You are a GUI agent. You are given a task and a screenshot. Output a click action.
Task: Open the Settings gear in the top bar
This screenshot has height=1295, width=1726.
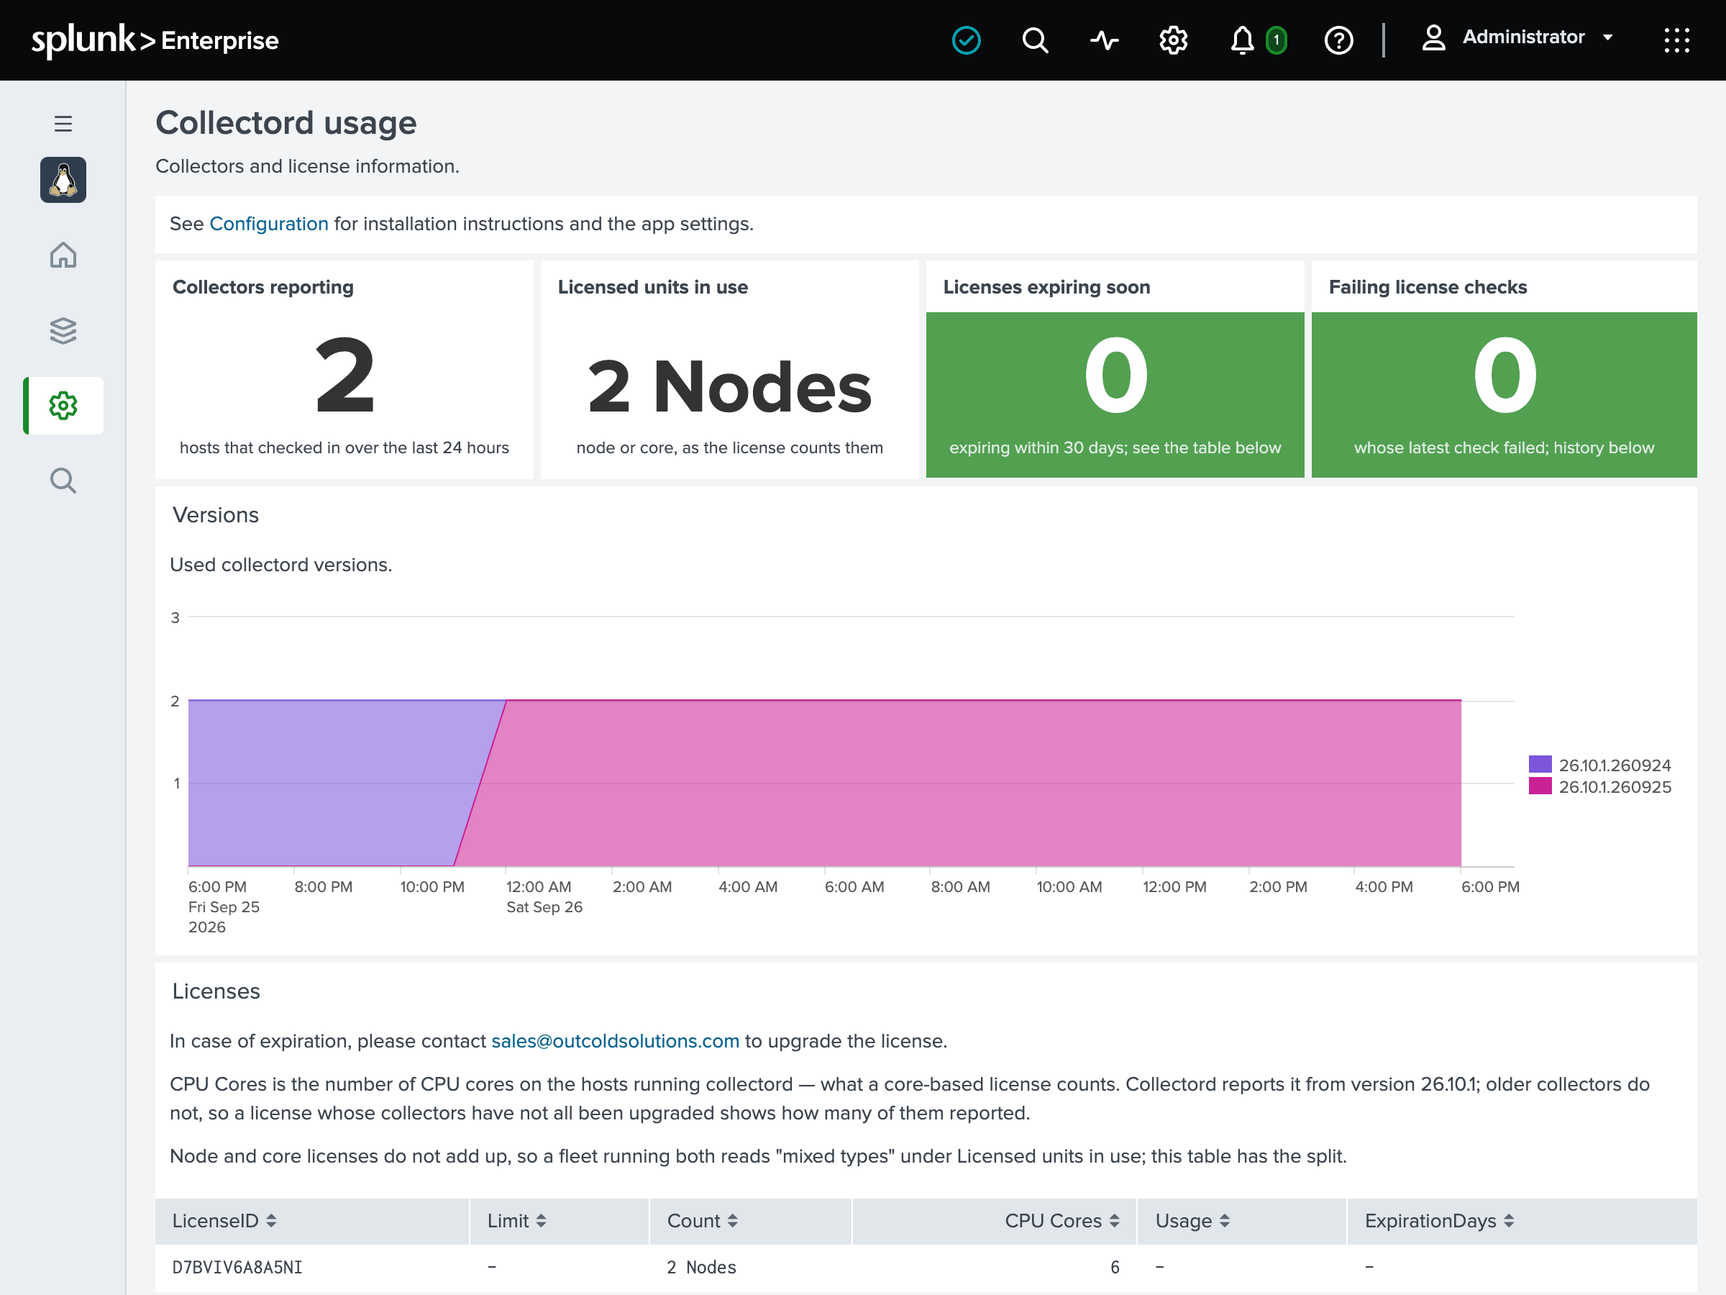1173,40
